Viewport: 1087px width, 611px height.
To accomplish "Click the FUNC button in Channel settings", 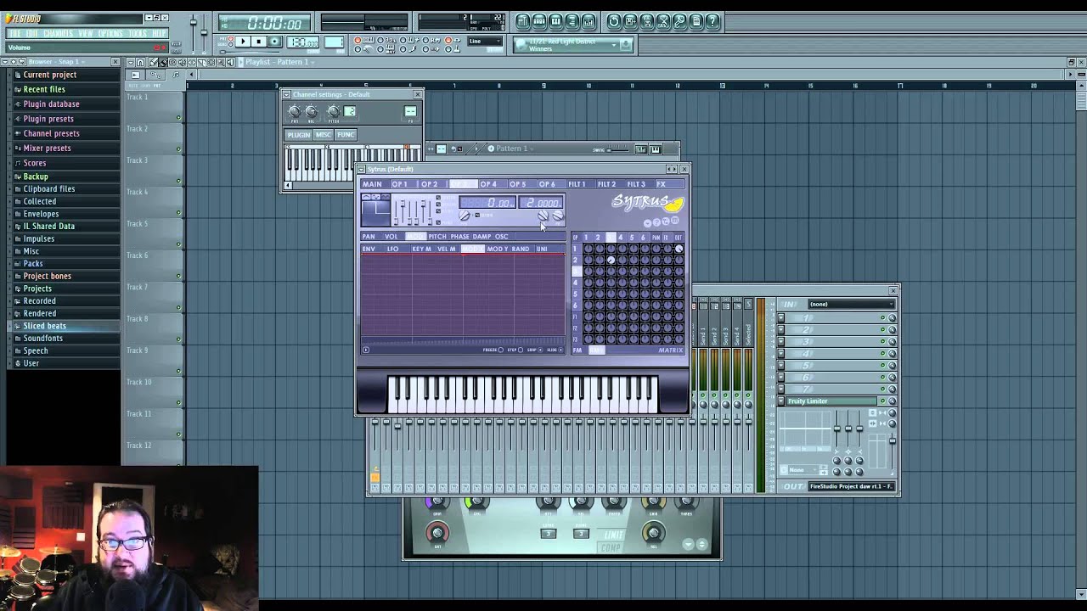I will coord(346,135).
